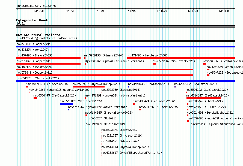Select nsv4251142 gnomAD variant label
243x166 pixels.
217,124
